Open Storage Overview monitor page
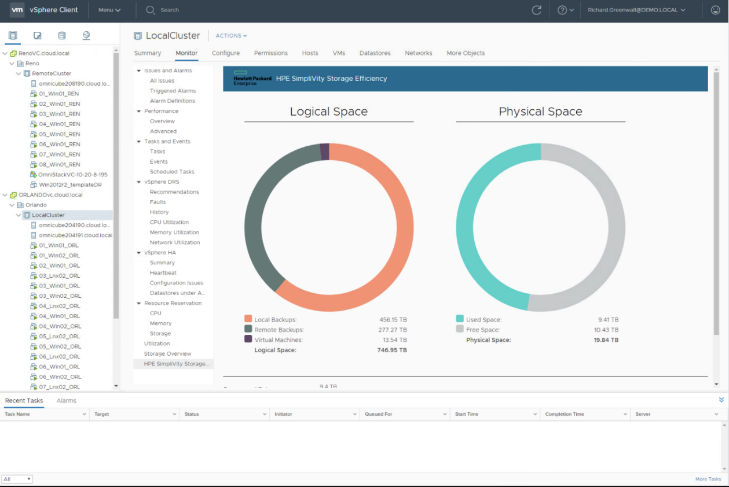 point(167,354)
